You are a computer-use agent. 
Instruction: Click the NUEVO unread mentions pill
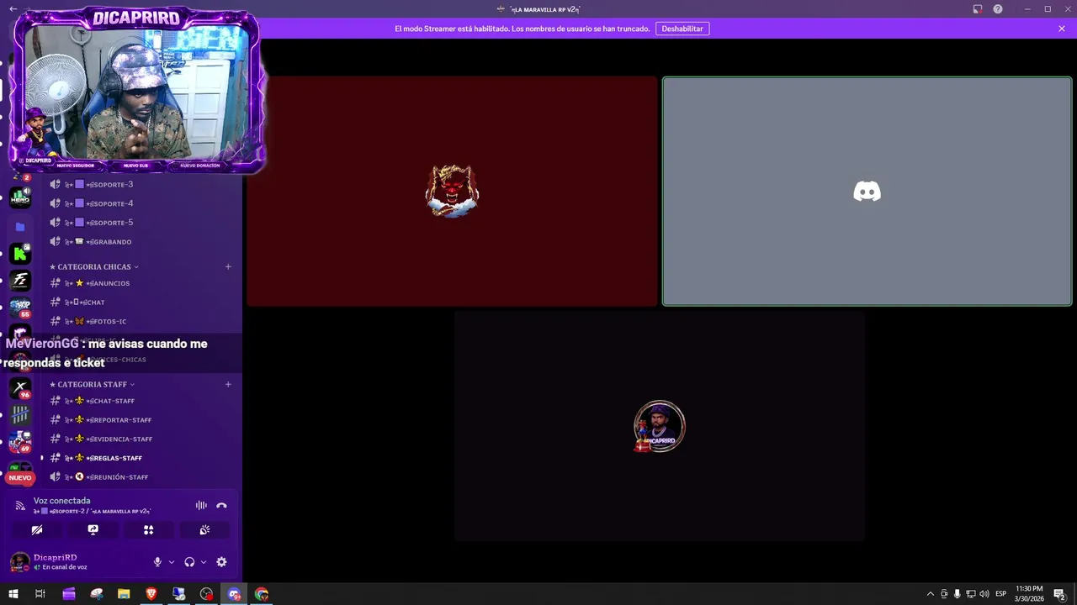click(20, 477)
